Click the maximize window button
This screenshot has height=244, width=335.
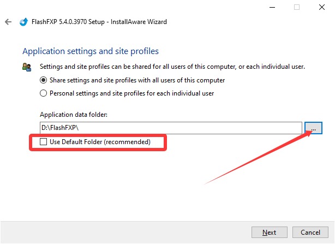(x=297, y=8)
